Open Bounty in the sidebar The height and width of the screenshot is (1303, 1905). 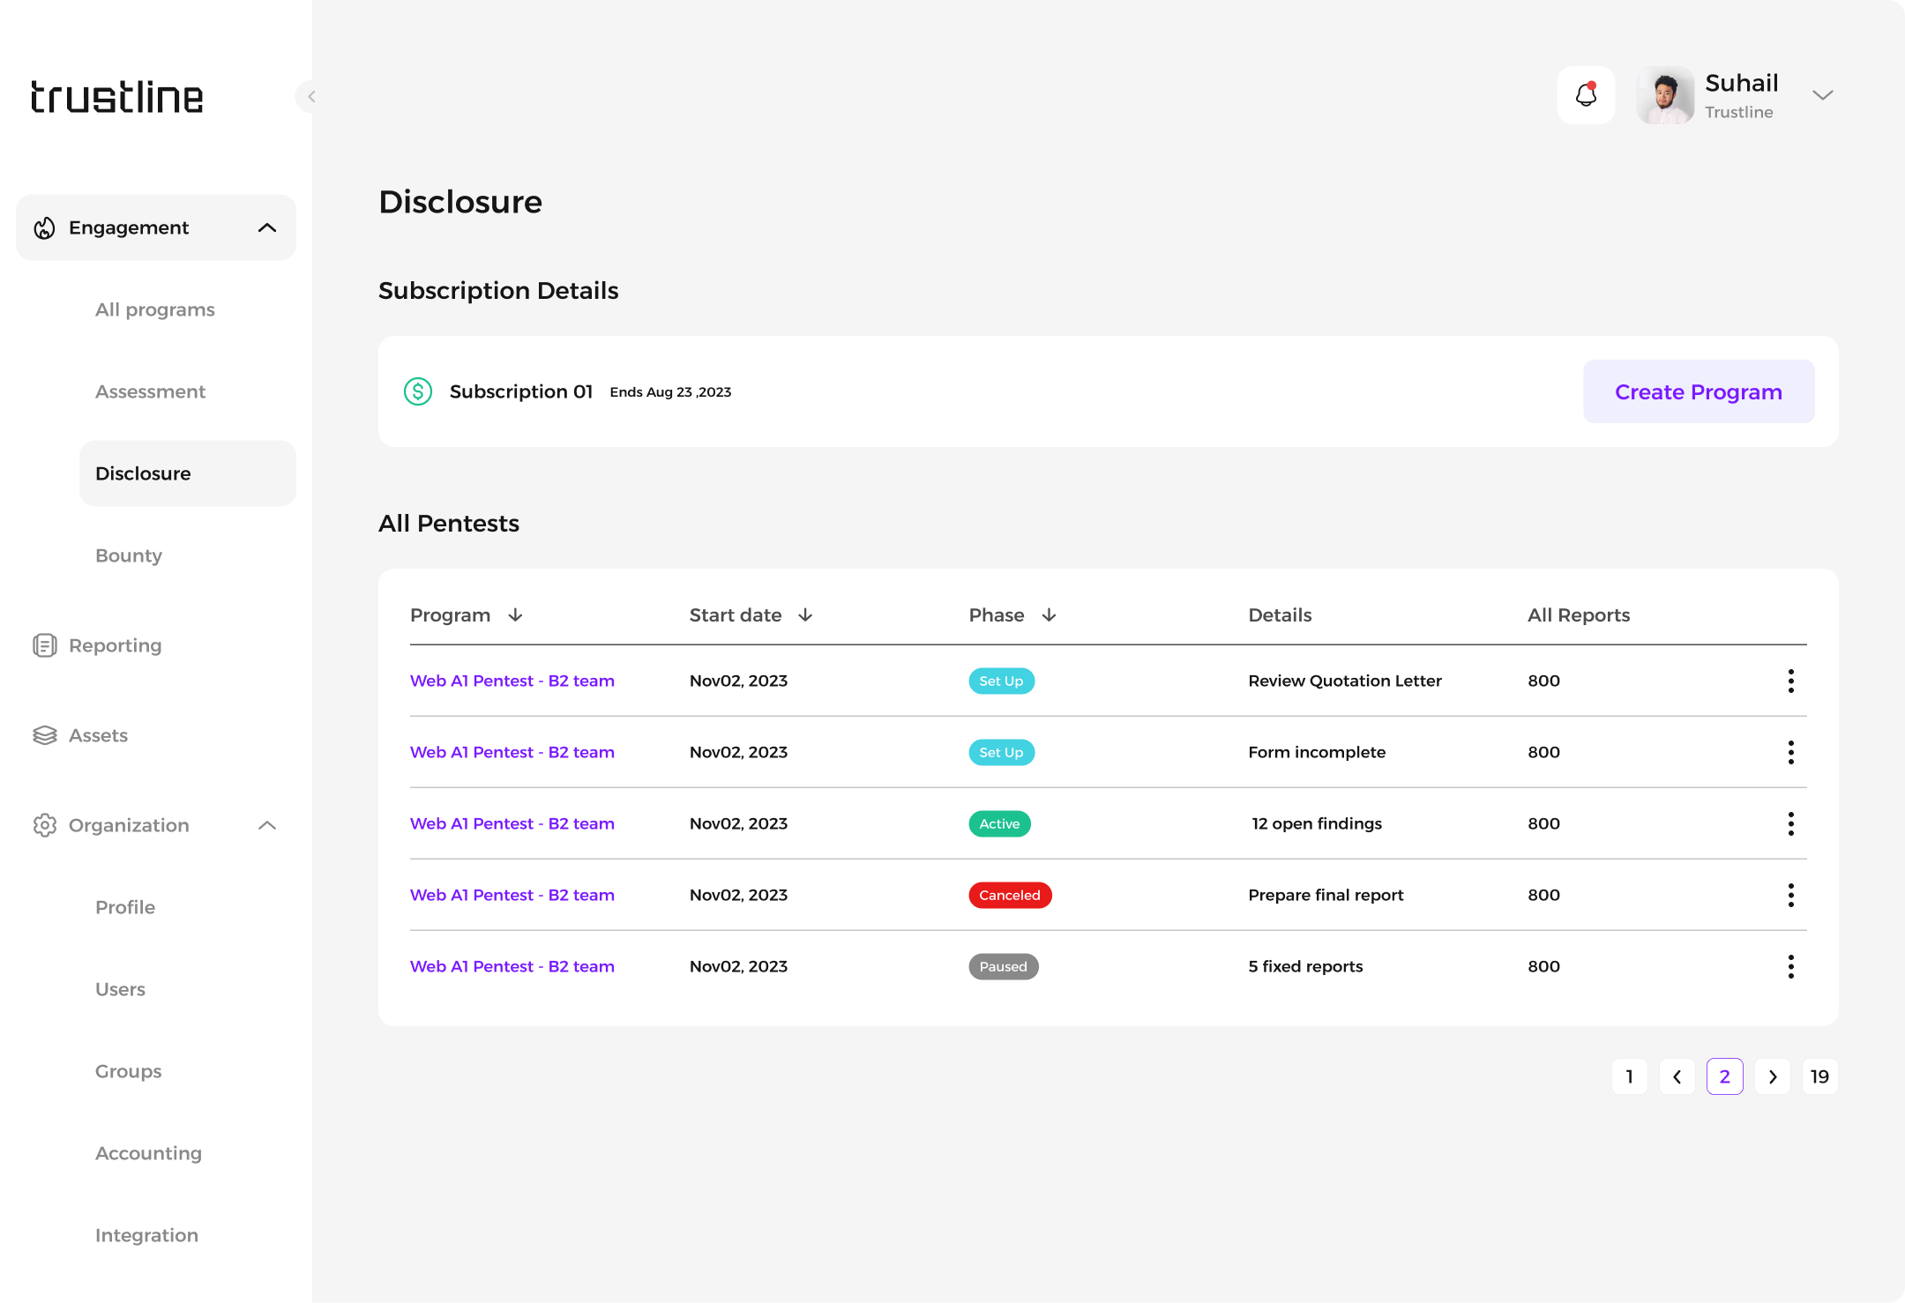tap(129, 555)
